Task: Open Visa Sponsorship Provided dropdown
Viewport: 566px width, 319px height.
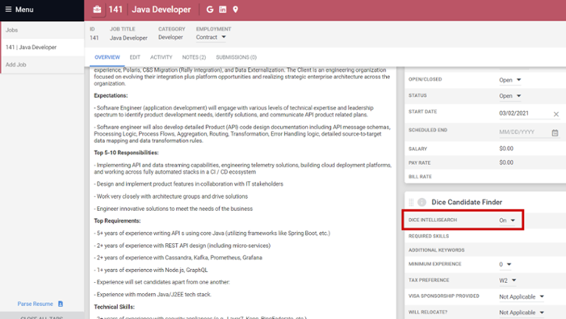Action: tap(522, 297)
